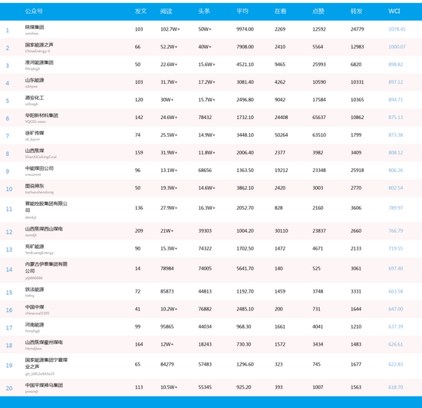Screen dimensions: 422x408
Task: Click the 在看 value 50264
Action: point(282,135)
